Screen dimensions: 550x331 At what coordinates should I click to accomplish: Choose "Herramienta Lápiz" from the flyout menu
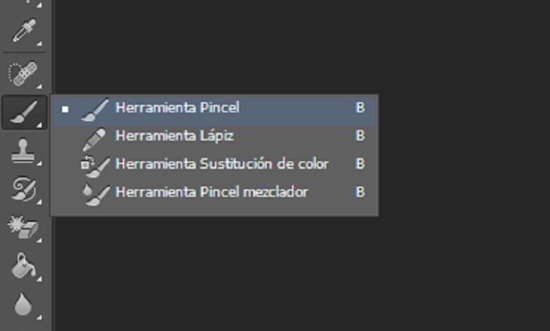(174, 135)
